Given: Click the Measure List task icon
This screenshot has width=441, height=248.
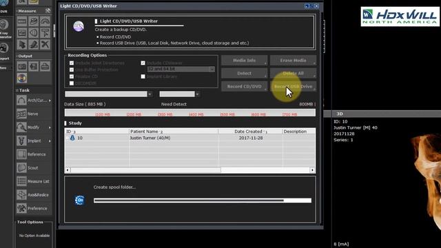Looking at the screenshot, I should 21,181.
